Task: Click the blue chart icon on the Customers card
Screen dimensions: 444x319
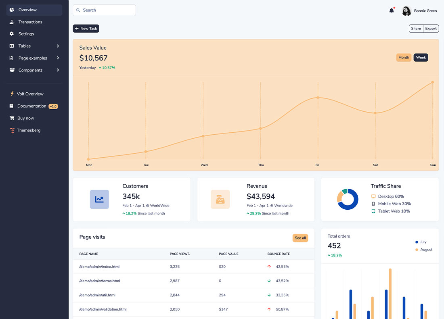Action: (x=99, y=199)
